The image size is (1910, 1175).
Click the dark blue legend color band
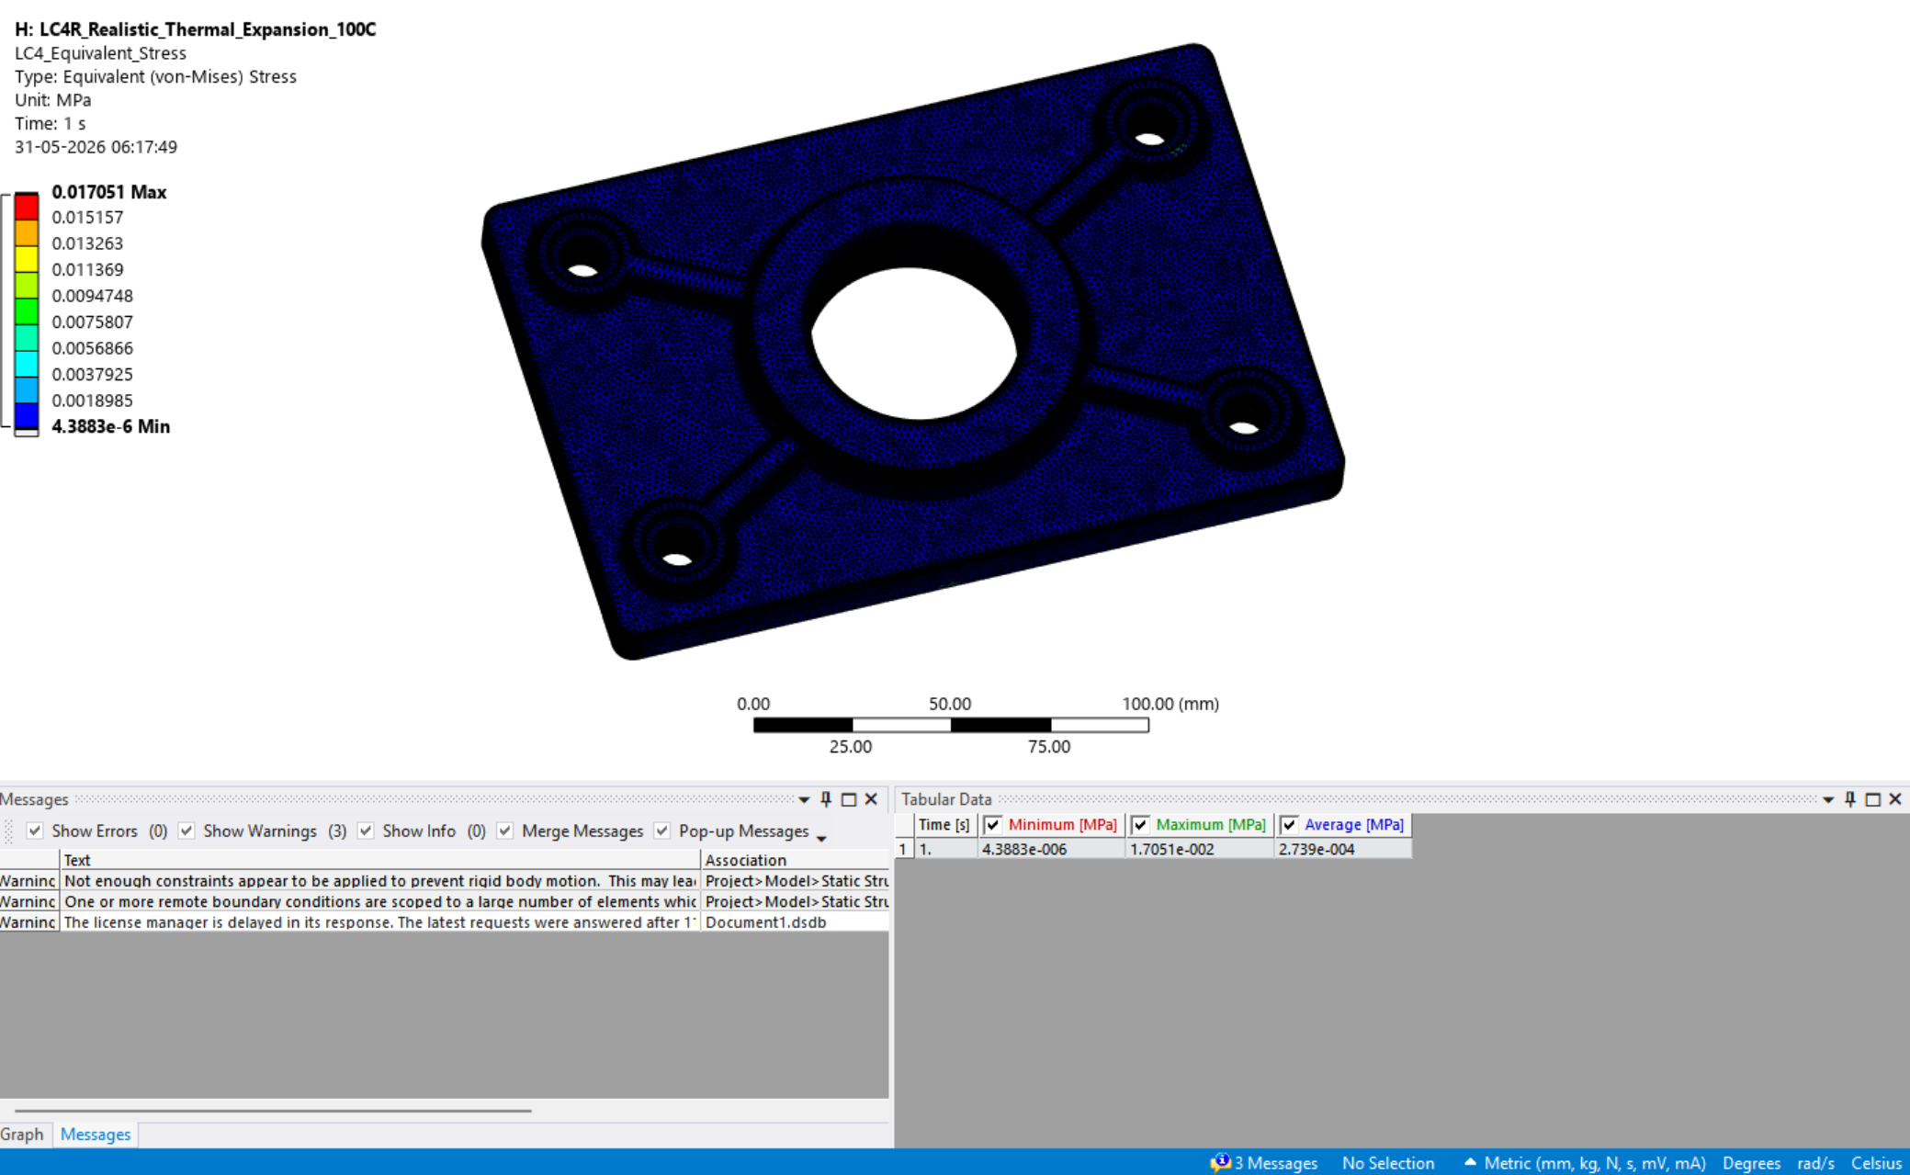(x=27, y=416)
